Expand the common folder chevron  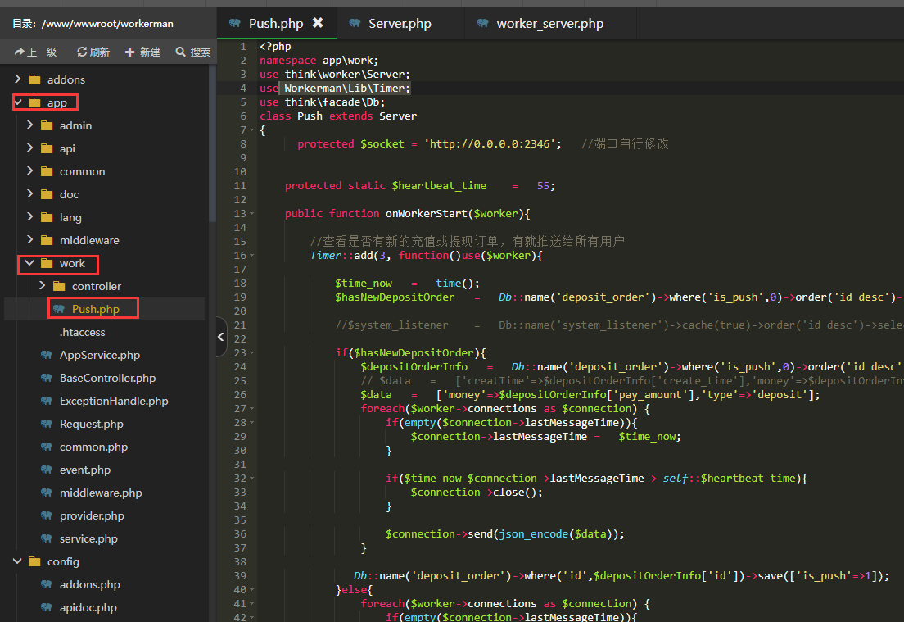click(x=30, y=170)
